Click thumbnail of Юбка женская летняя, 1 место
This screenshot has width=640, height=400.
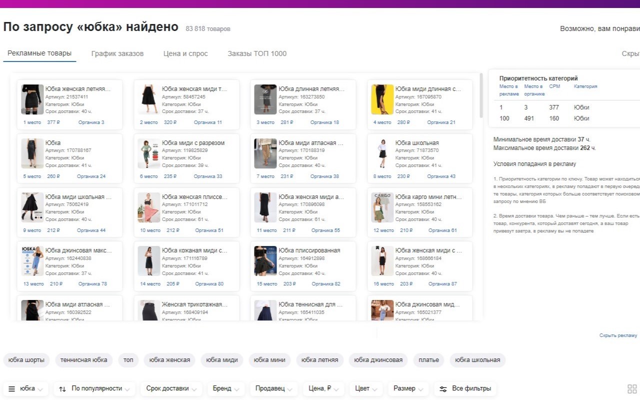[32, 99]
